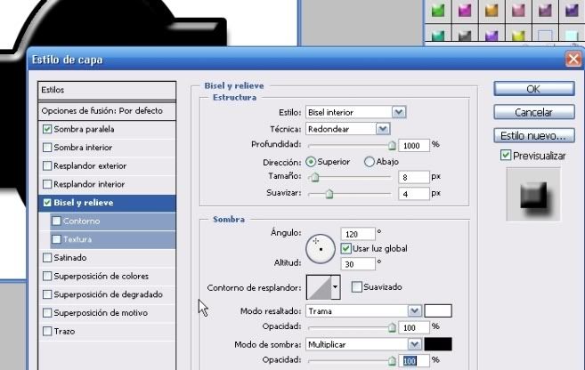Select the teal style swatch in second row

click(437, 36)
